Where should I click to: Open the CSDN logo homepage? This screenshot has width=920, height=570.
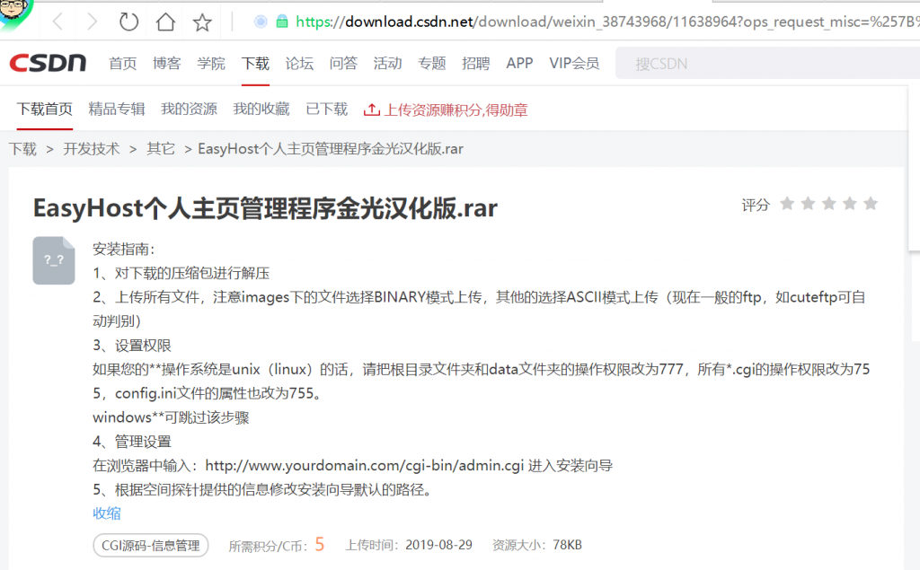(48, 63)
